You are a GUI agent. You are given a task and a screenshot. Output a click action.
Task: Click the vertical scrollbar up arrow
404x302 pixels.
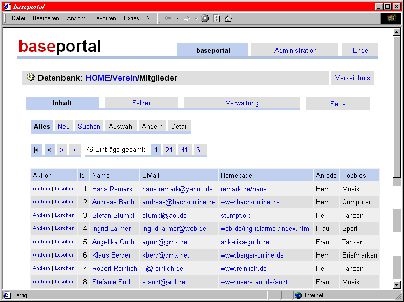[x=396, y=32]
